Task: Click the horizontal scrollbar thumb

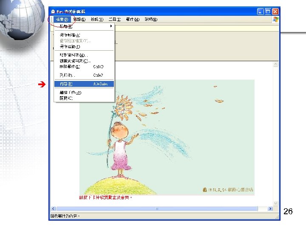Action: coord(157,209)
